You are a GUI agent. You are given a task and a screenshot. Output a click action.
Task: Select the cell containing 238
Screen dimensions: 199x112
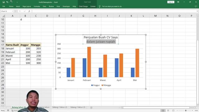pos(36,56)
